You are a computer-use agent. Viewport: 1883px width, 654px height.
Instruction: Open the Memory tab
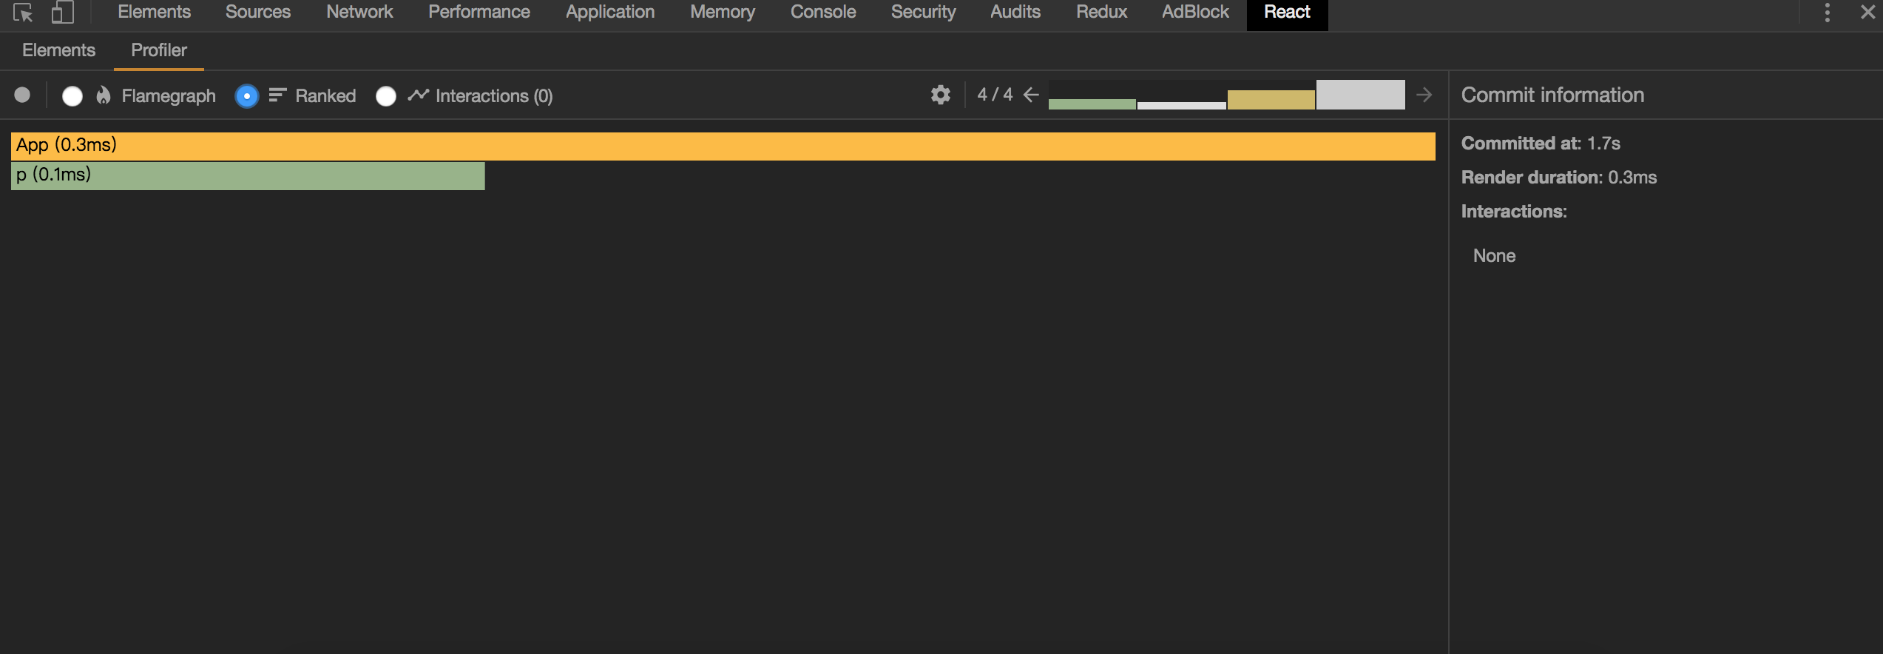coord(723,12)
